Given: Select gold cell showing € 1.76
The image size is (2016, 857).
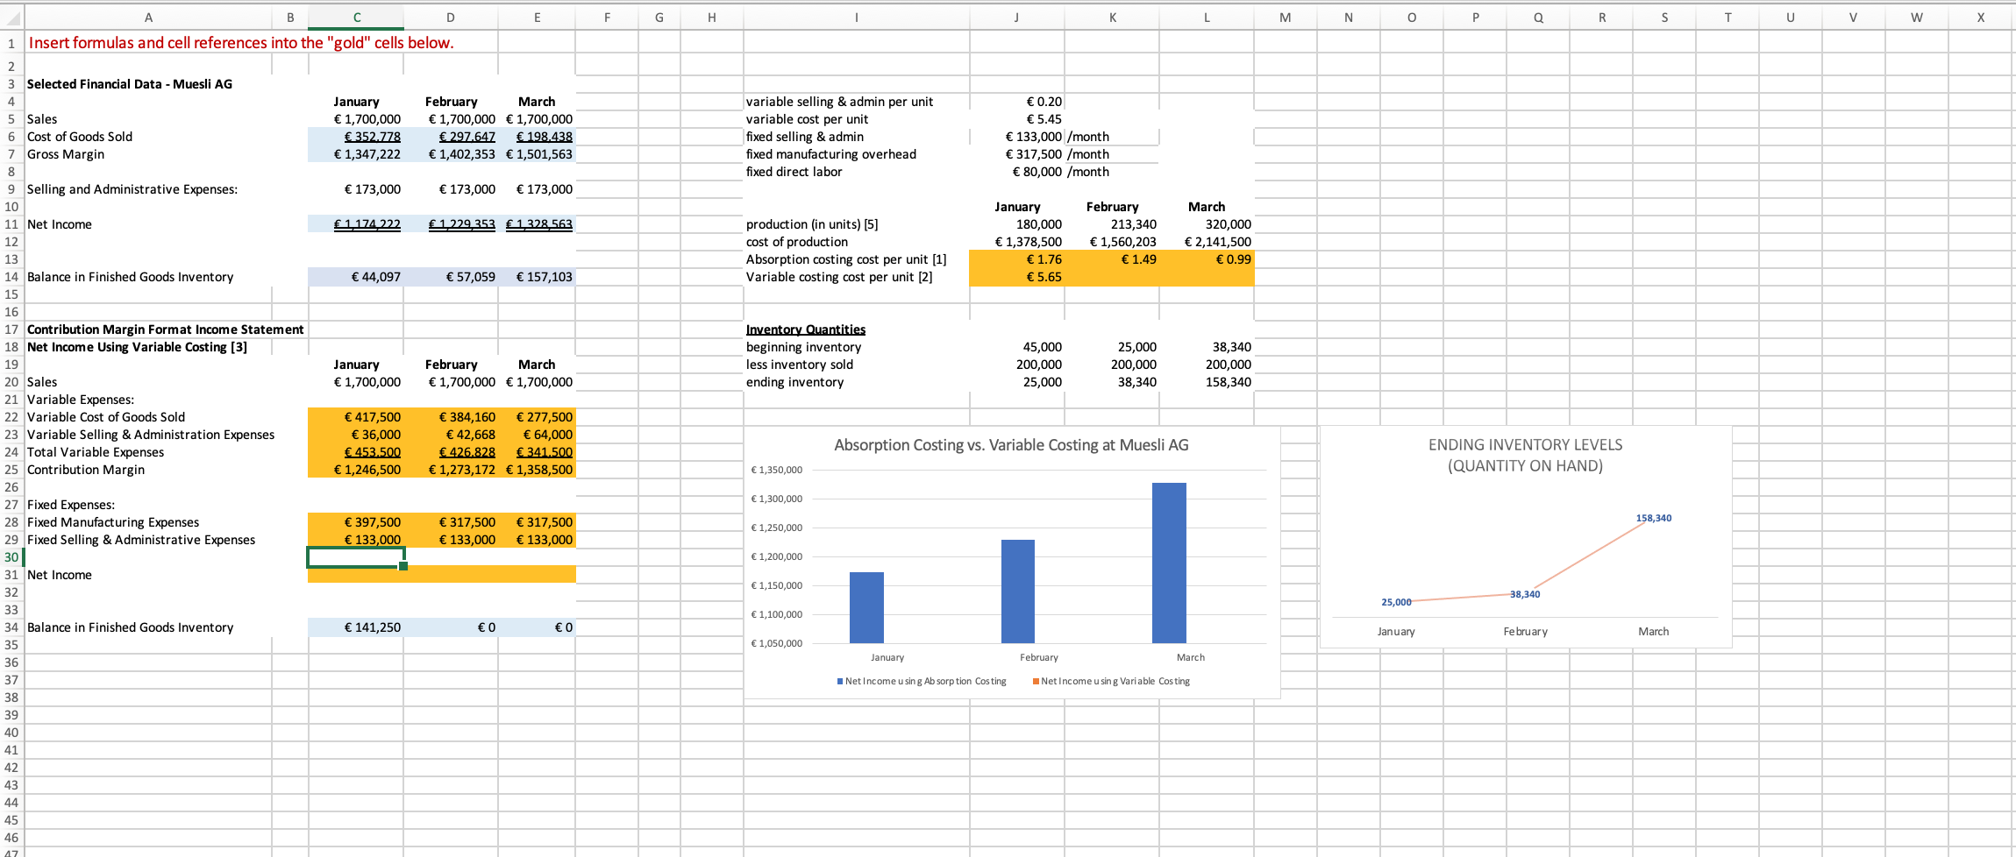Looking at the screenshot, I should tap(1016, 259).
